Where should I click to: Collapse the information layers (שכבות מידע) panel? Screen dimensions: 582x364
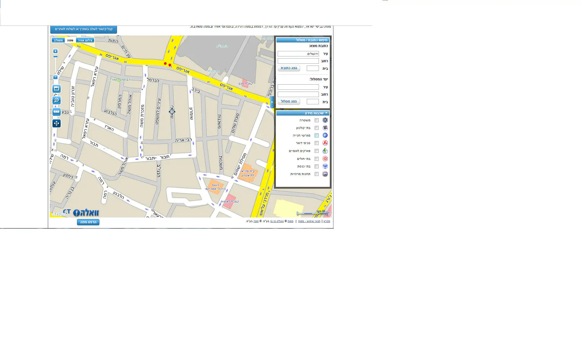pos(326,113)
